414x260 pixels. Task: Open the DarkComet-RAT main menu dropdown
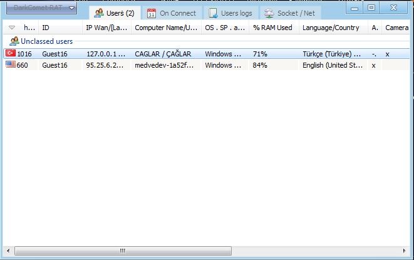41,8
